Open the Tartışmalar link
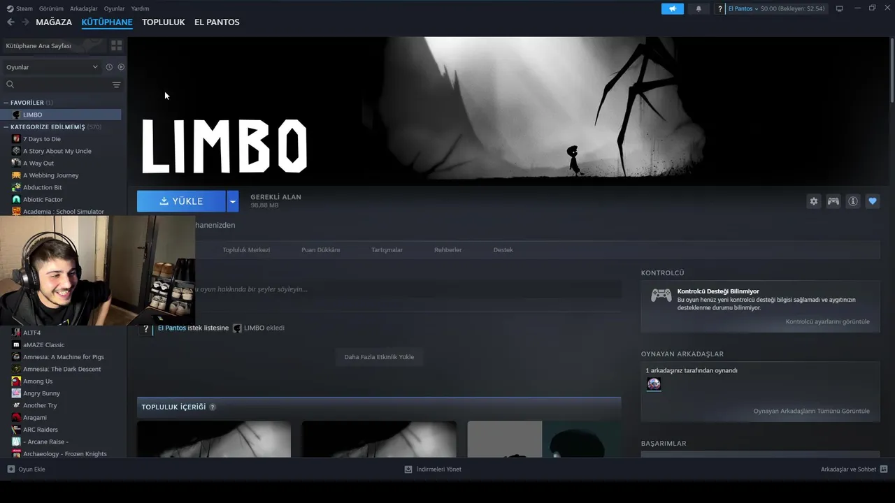 (x=387, y=250)
